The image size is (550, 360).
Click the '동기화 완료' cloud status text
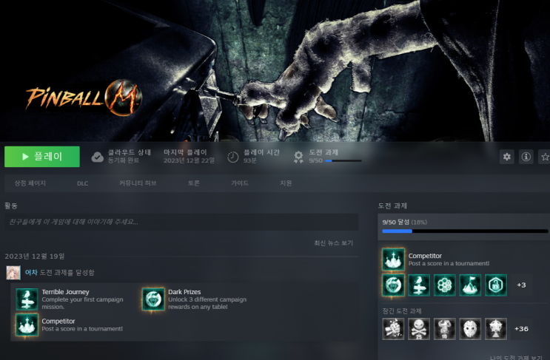pyautogui.click(x=124, y=160)
